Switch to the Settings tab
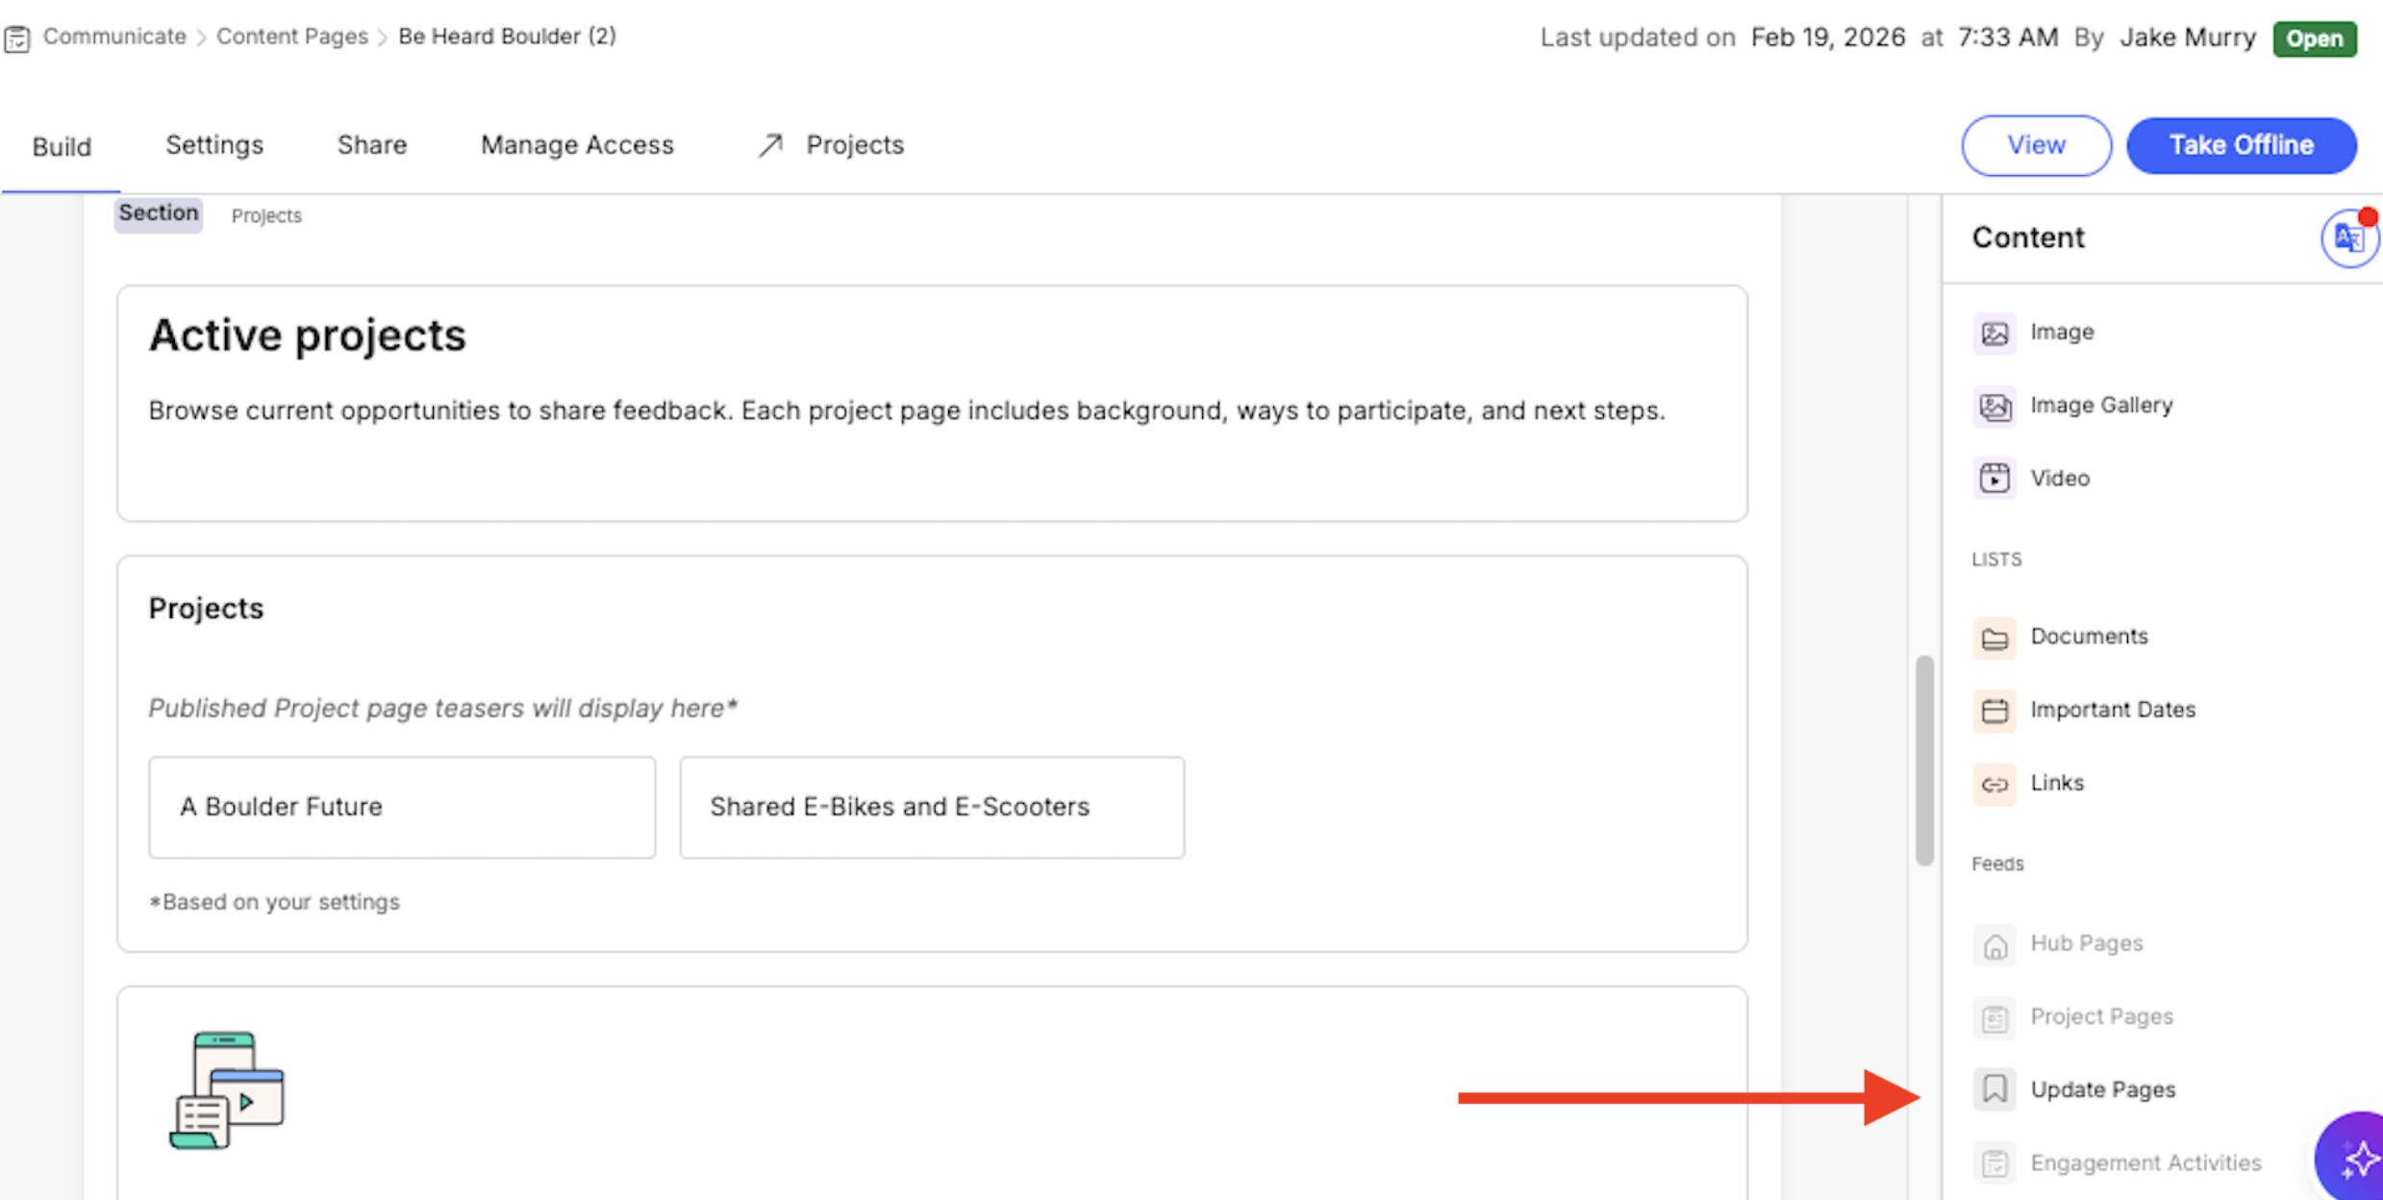The image size is (2383, 1200). 213,145
